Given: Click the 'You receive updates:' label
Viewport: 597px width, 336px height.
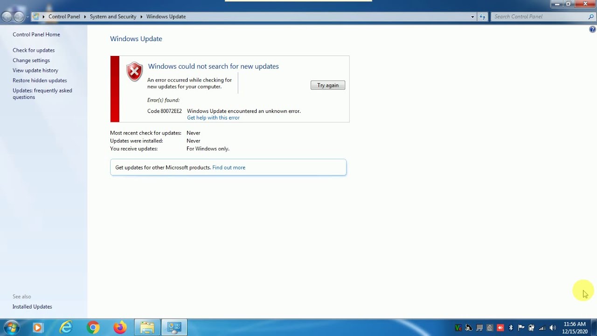Looking at the screenshot, I should click(x=134, y=149).
